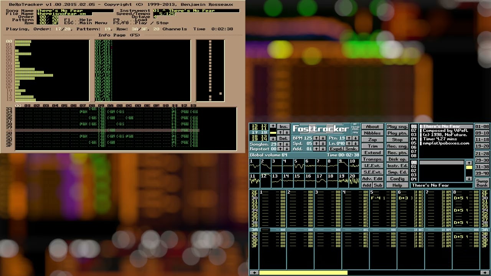Stop playback in Fasttracker
Screen dimensions: 491x276
pyautogui.click(x=397, y=140)
